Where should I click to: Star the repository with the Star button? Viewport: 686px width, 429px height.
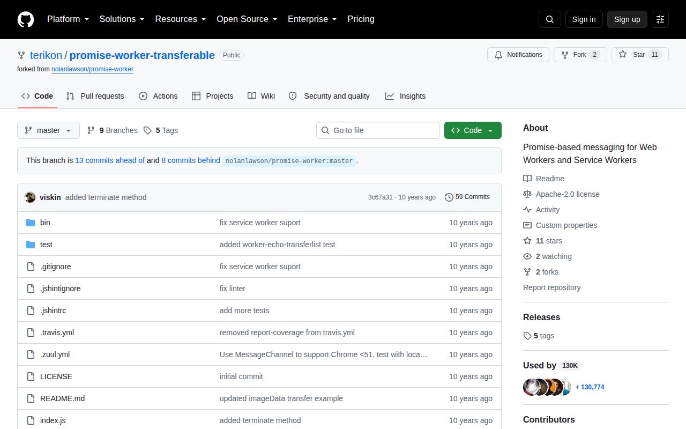click(x=640, y=55)
